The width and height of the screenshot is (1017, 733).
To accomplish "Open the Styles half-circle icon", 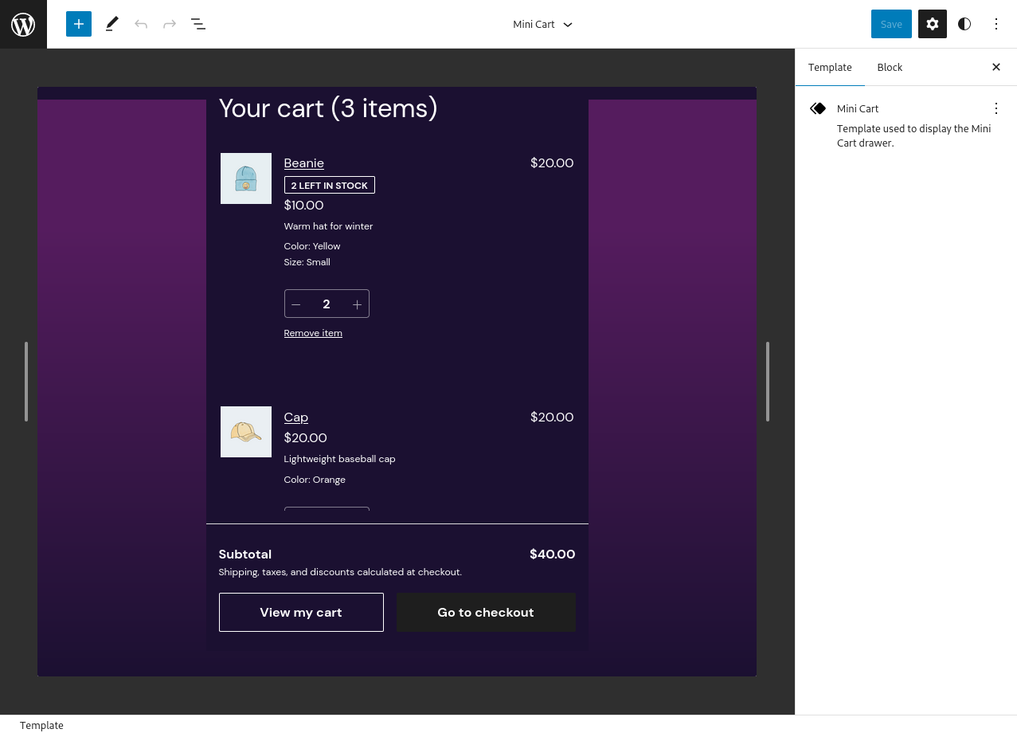I will (964, 24).
